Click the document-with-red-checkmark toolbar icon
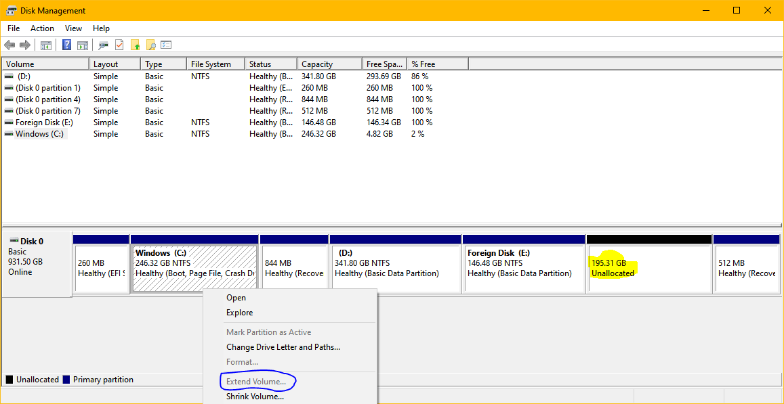Screen dimensions: 784x404 [x=119, y=45]
